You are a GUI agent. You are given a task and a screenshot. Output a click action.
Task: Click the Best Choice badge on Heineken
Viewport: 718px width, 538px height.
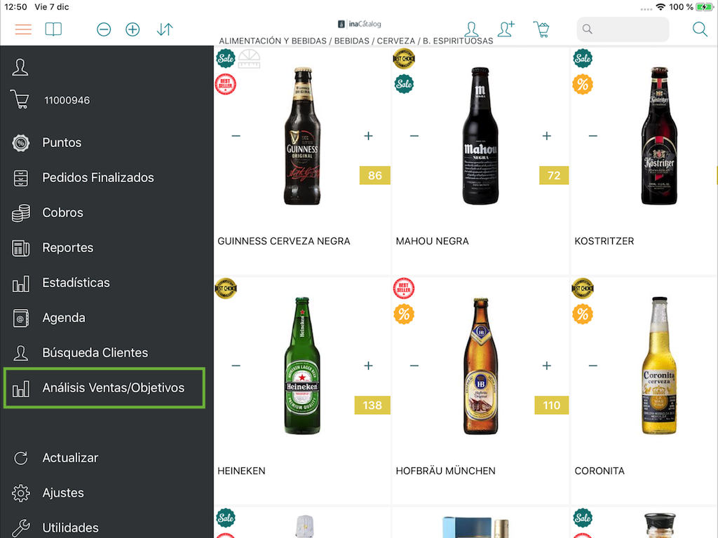pos(226,288)
